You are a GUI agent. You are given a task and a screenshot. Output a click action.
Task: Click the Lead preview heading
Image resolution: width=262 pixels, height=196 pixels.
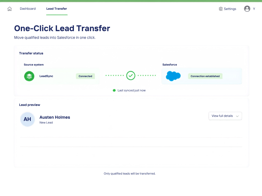click(30, 105)
